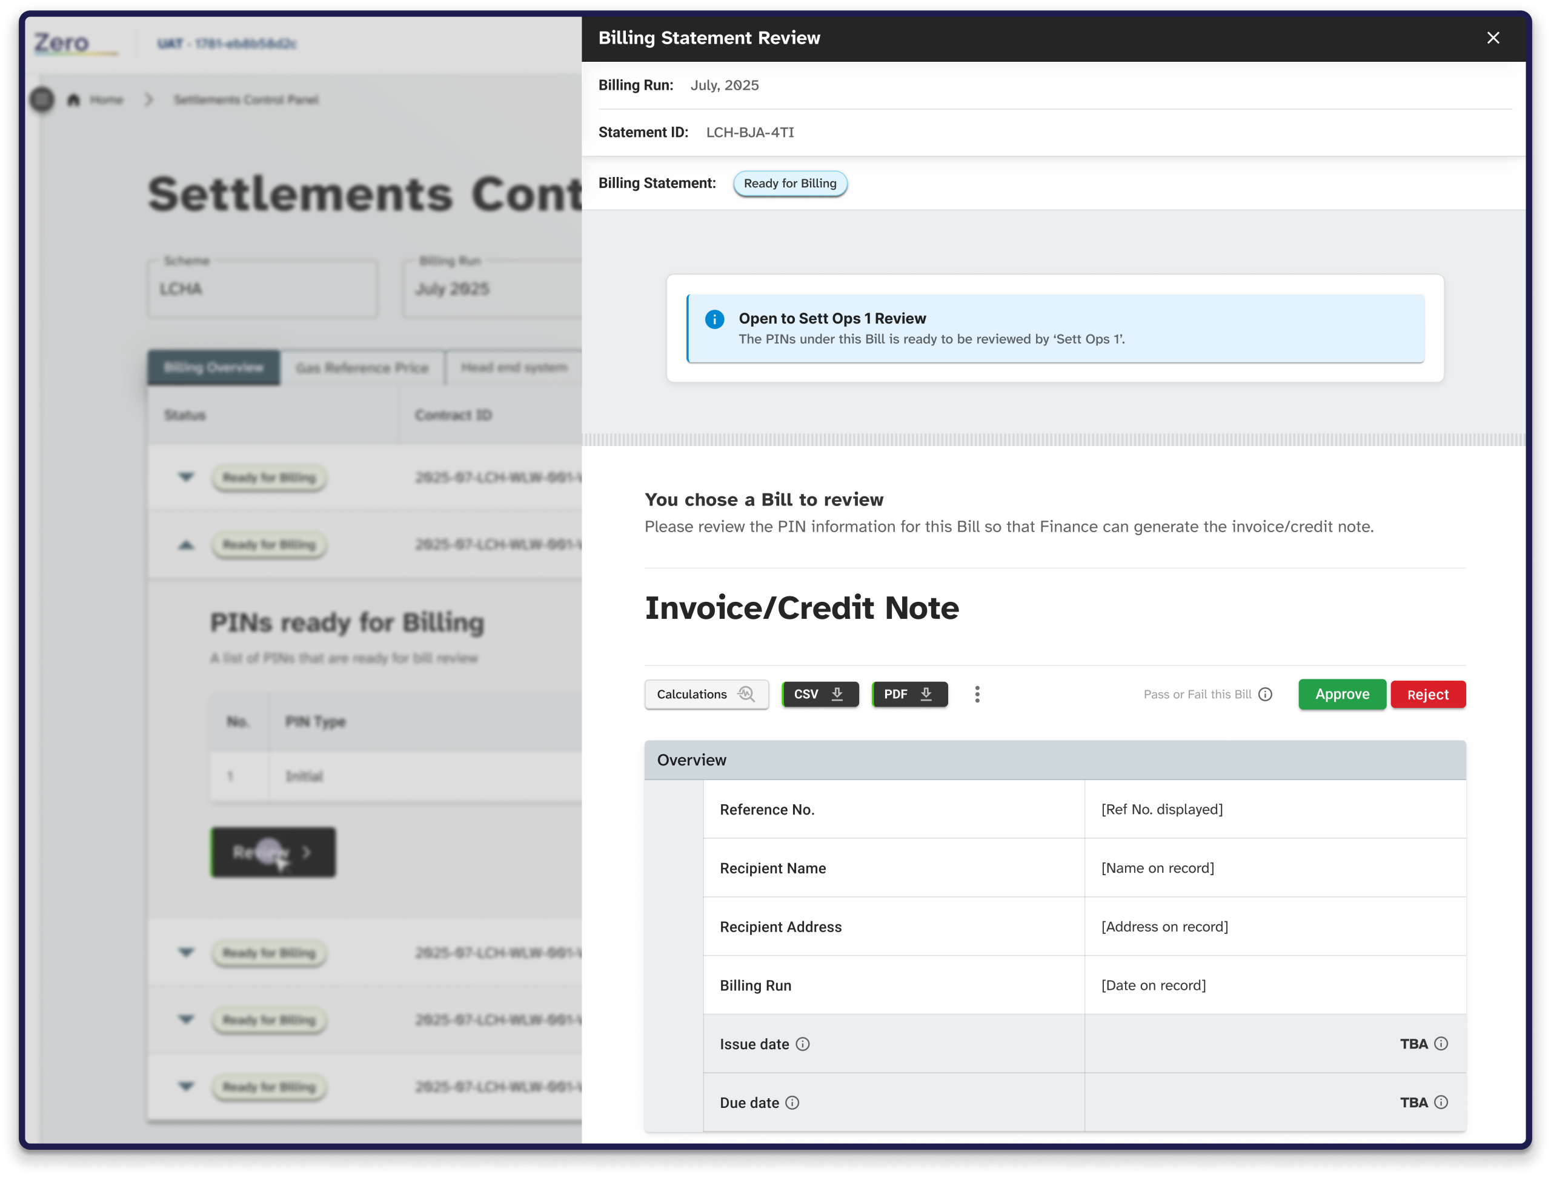Click the info icon beside Issue date label
The width and height of the screenshot is (1551, 1177).
coord(803,1044)
